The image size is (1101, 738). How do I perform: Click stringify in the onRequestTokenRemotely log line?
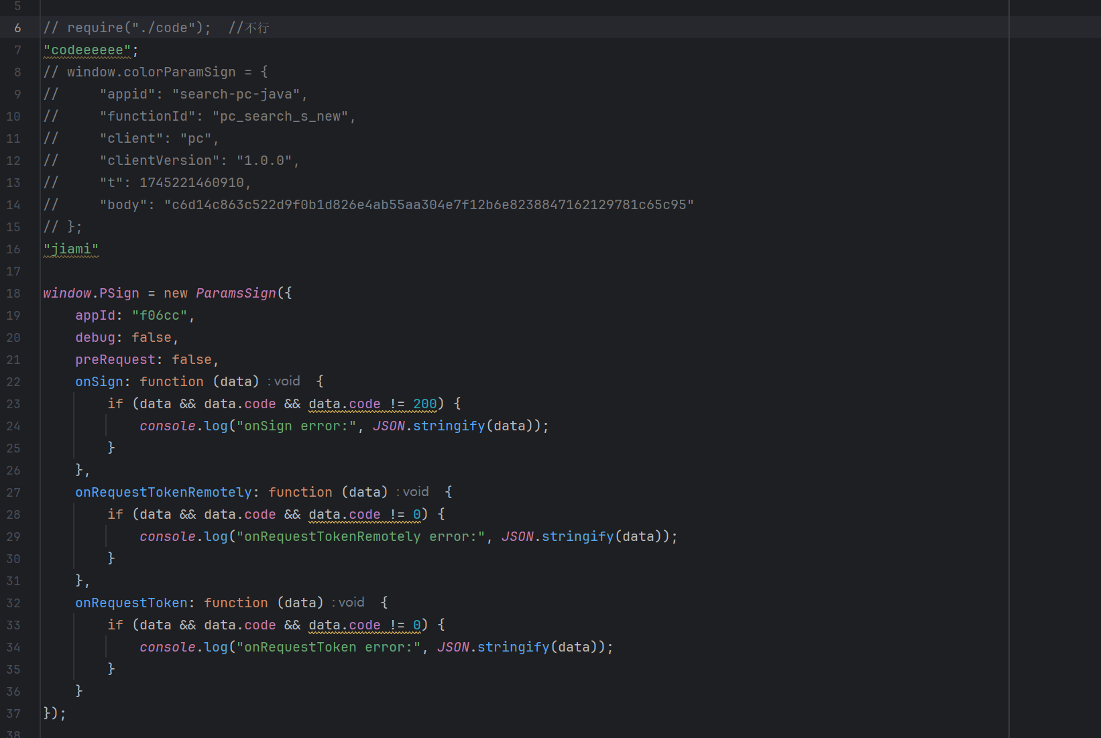tap(577, 537)
